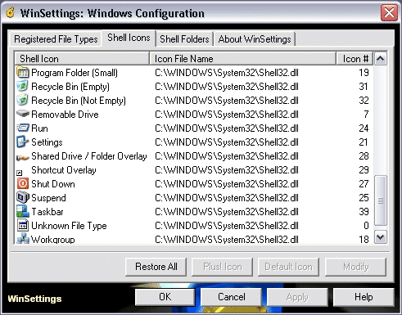Screen dimensions: 402x315
Task: Open Help with the Help button
Action: (x=364, y=297)
